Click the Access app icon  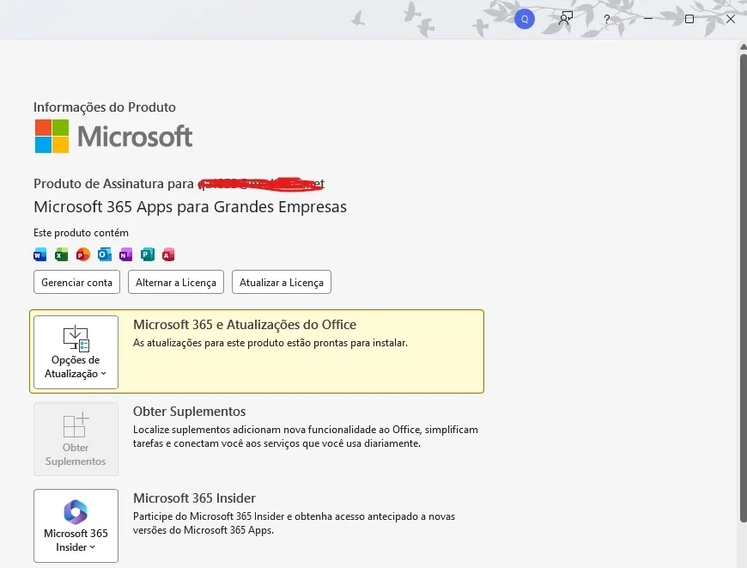(x=168, y=254)
